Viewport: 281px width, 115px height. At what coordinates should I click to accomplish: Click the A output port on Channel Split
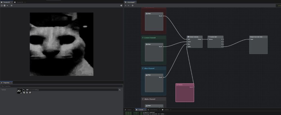pos(223,47)
